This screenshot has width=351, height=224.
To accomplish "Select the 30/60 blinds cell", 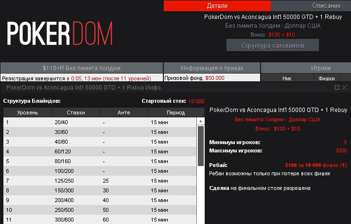I will pos(61,132).
